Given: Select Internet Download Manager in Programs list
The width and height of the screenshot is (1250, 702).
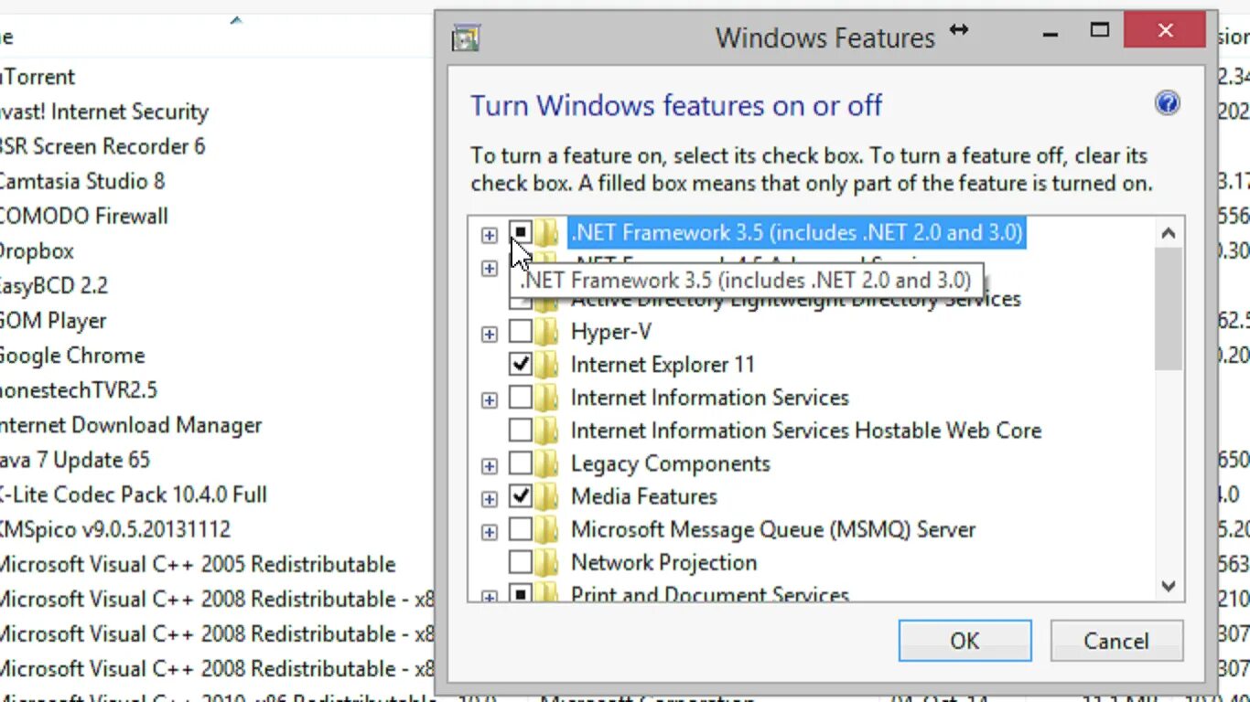Looking at the screenshot, I should (131, 425).
